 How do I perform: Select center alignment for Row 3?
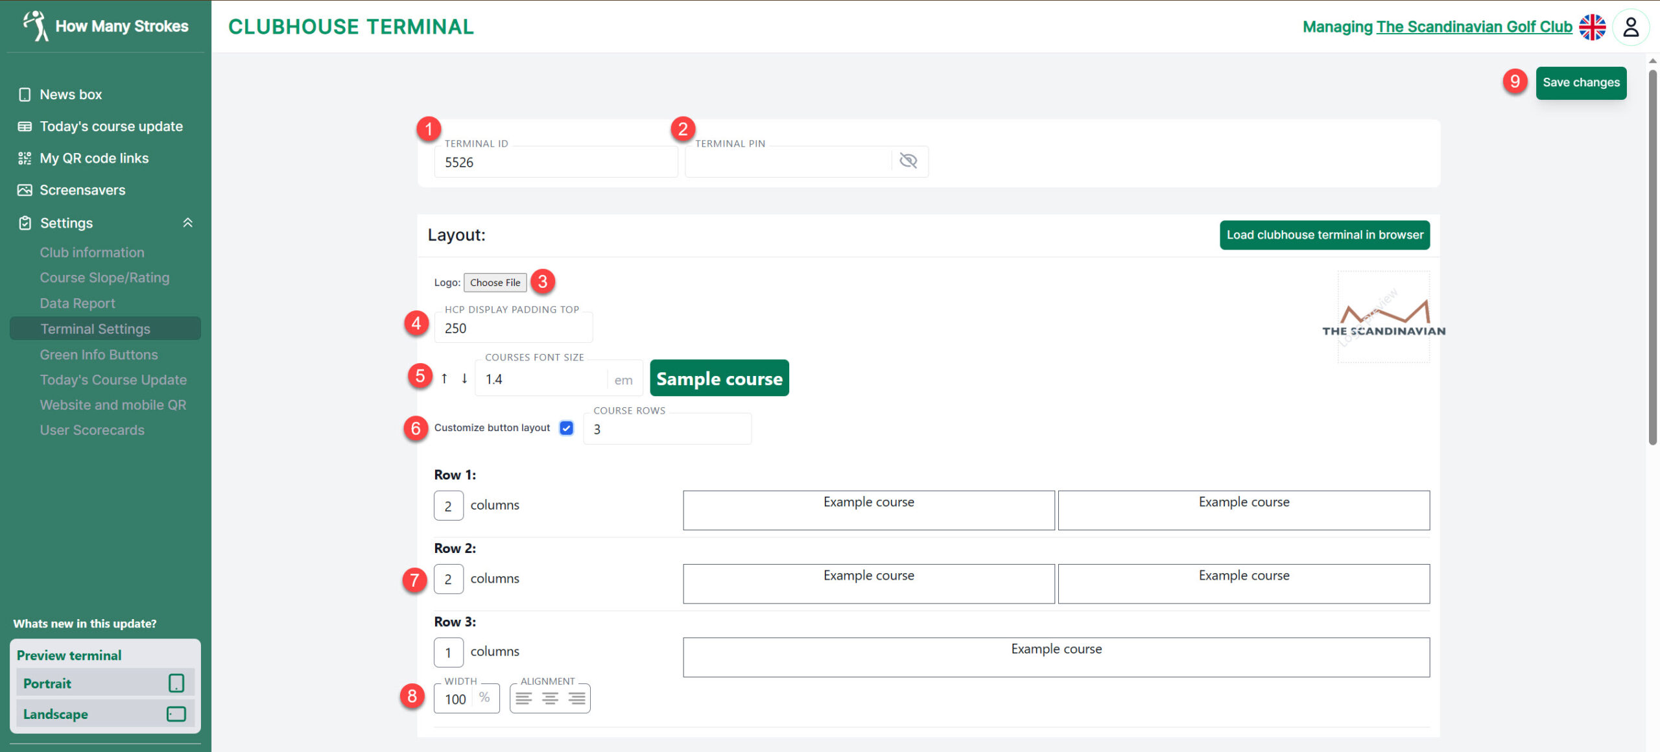point(550,698)
